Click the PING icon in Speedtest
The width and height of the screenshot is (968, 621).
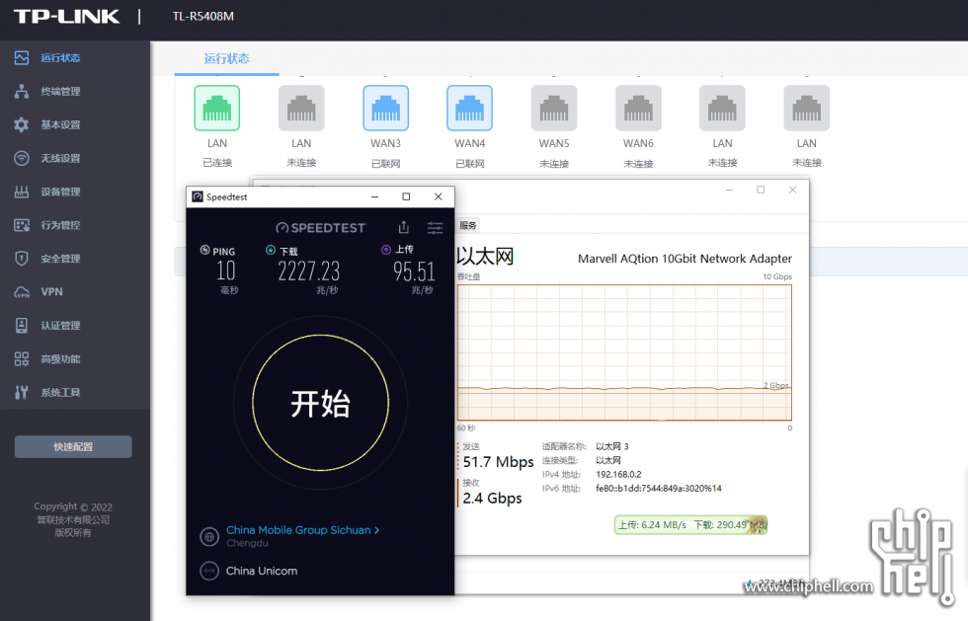pyautogui.click(x=205, y=250)
